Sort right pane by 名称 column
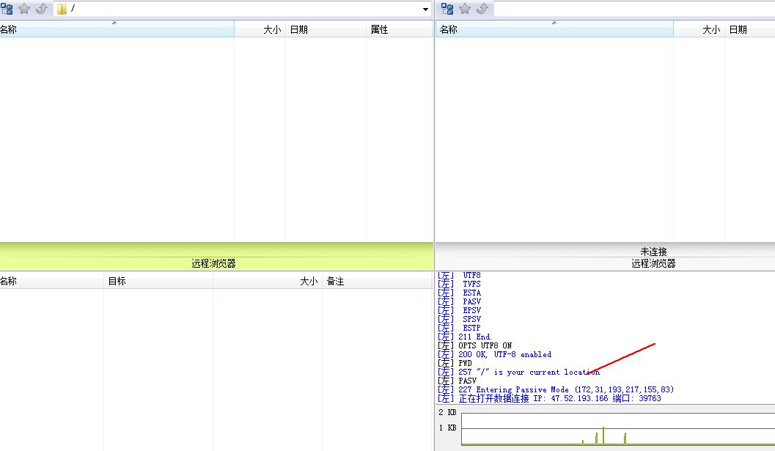 [x=554, y=30]
